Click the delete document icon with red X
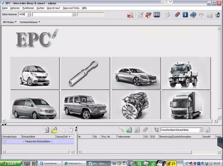 click(x=130, y=15)
